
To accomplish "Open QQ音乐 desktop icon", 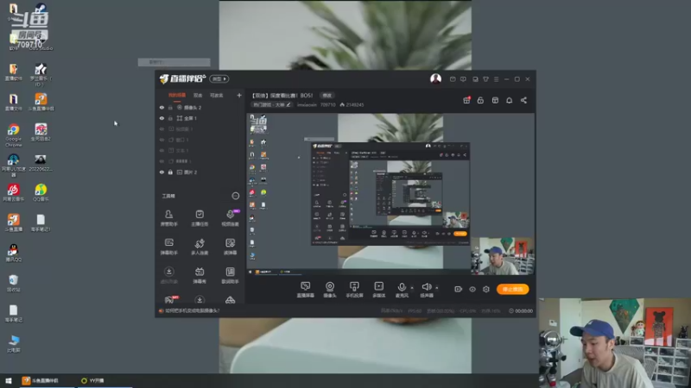I will click(x=41, y=193).
